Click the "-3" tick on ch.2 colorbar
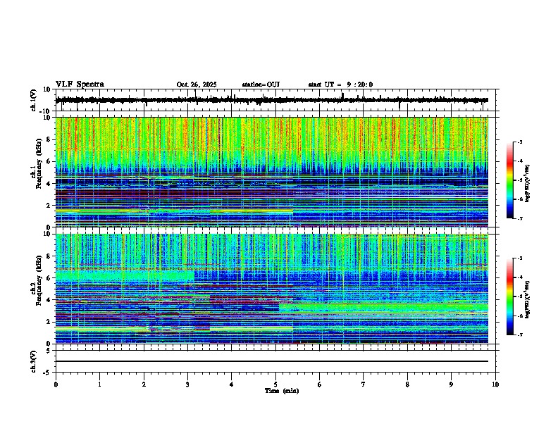This screenshot has width=558, height=431. 520,258
